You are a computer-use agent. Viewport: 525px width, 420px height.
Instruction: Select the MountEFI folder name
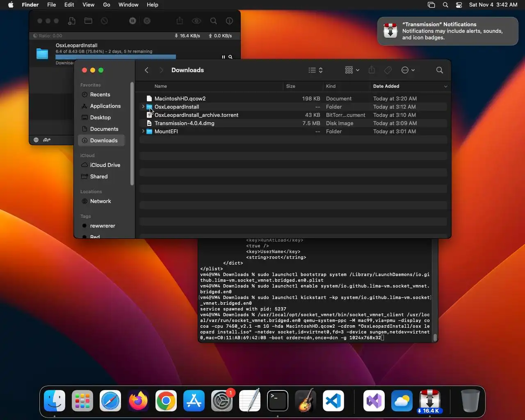coord(166,131)
